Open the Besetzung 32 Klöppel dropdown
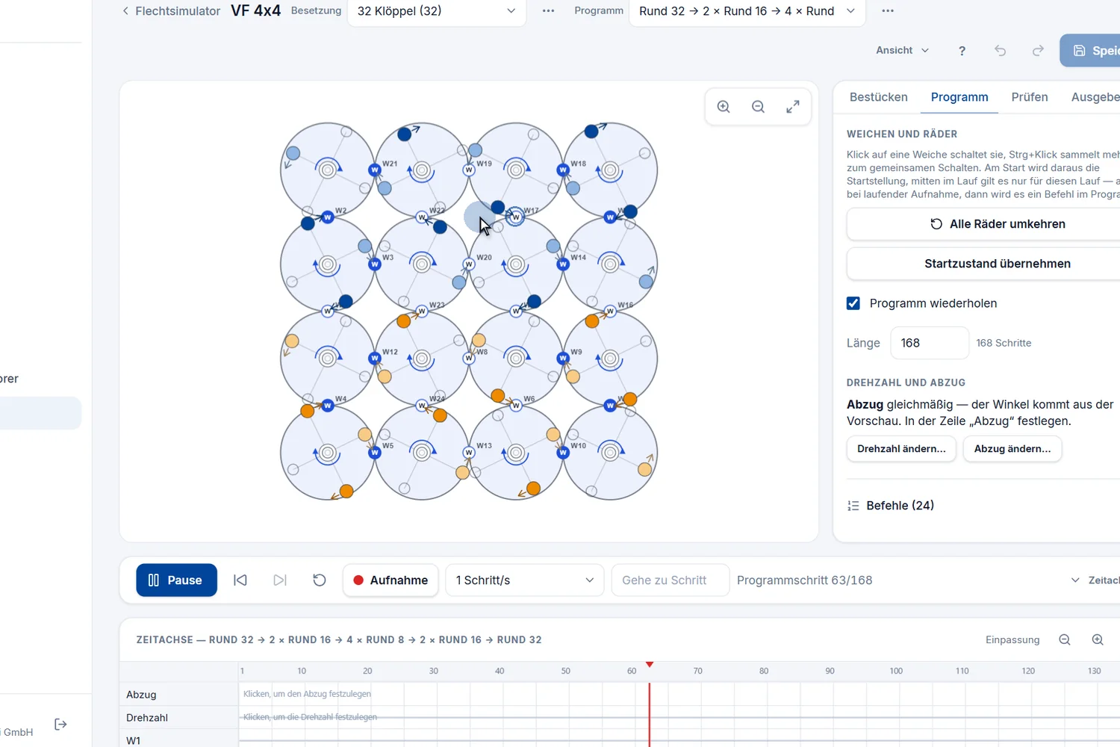This screenshot has height=747, width=1120. tap(437, 11)
